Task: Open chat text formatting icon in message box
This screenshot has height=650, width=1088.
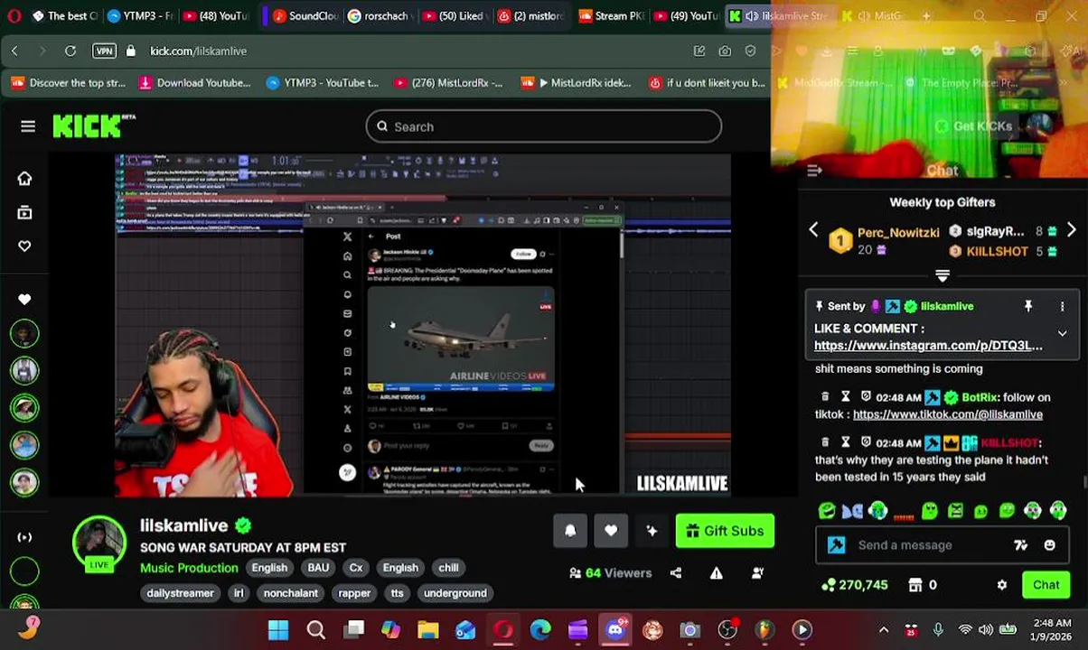Action: pyautogui.click(x=1020, y=545)
